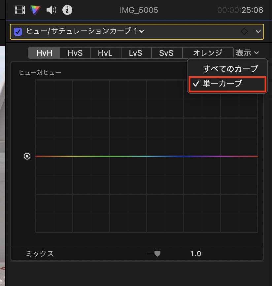Click the ヒュー対ヒュー curve label
The height and width of the screenshot is (286, 272).
pyautogui.click(x=40, y=72)
